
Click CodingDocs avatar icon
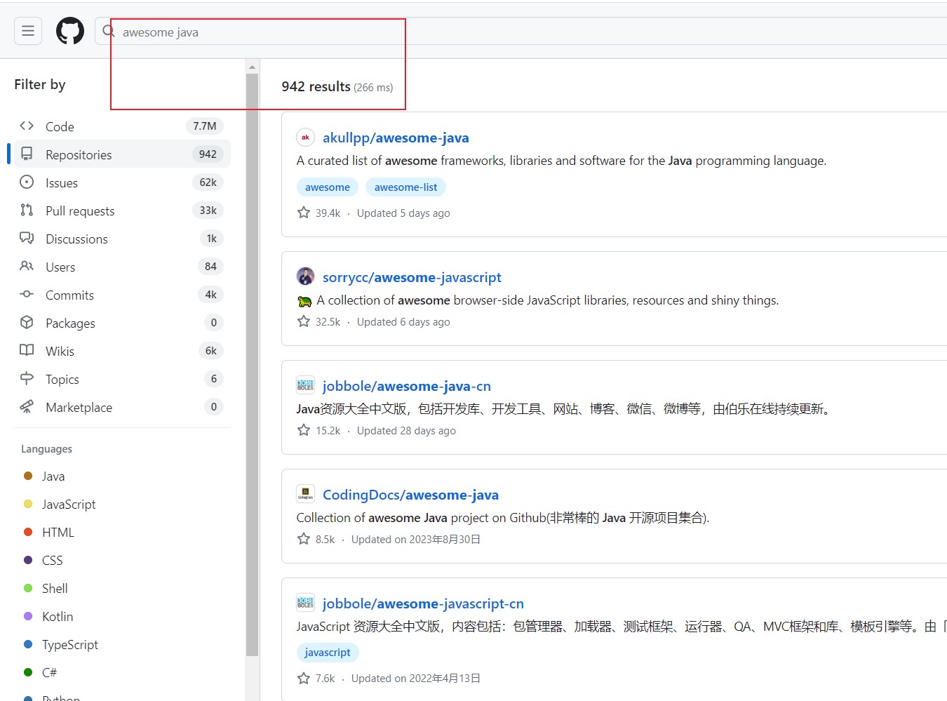pos(305,494)
